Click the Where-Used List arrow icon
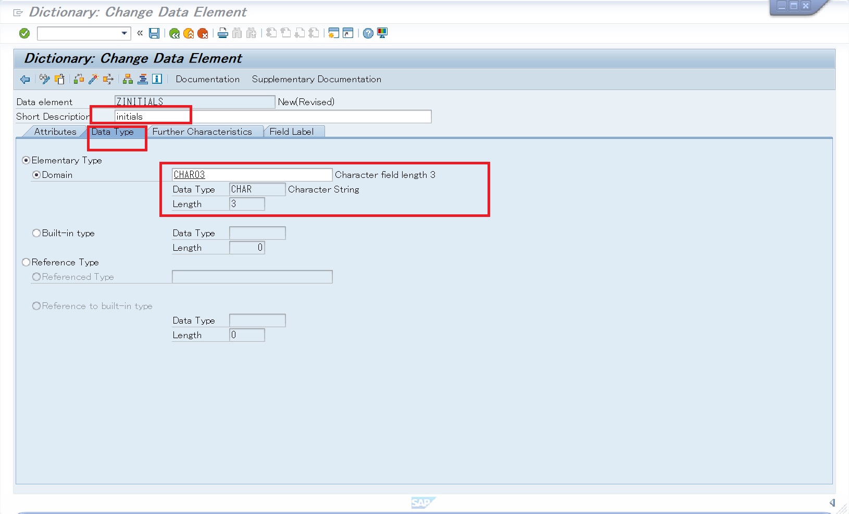 tap(108, 79)
